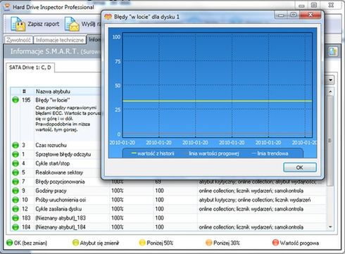Viewport: 345px width, 254px height.
Task: Click the green status icon for Cykle zasilania dysku
Action: point(15,209)
